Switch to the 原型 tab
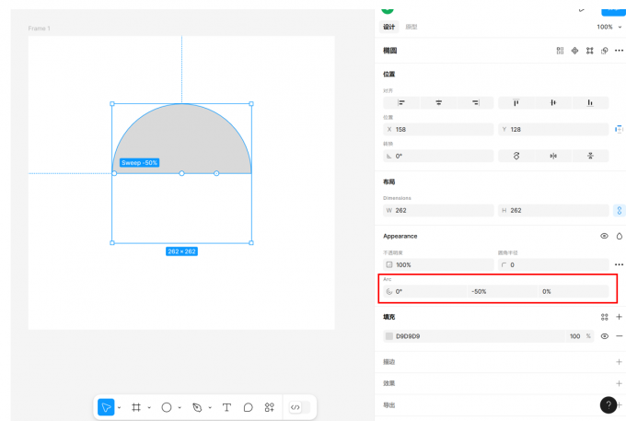This screenshot has width=626, height=421. point(412,27)
